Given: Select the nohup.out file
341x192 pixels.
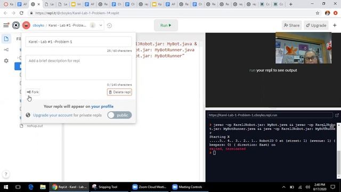Looking at the screenshot, I should pos(35,126).
